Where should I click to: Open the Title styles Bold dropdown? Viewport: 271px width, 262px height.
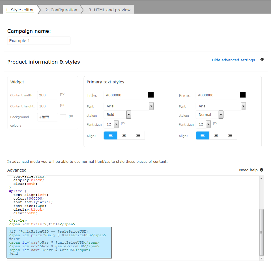[x=117, y=114]
